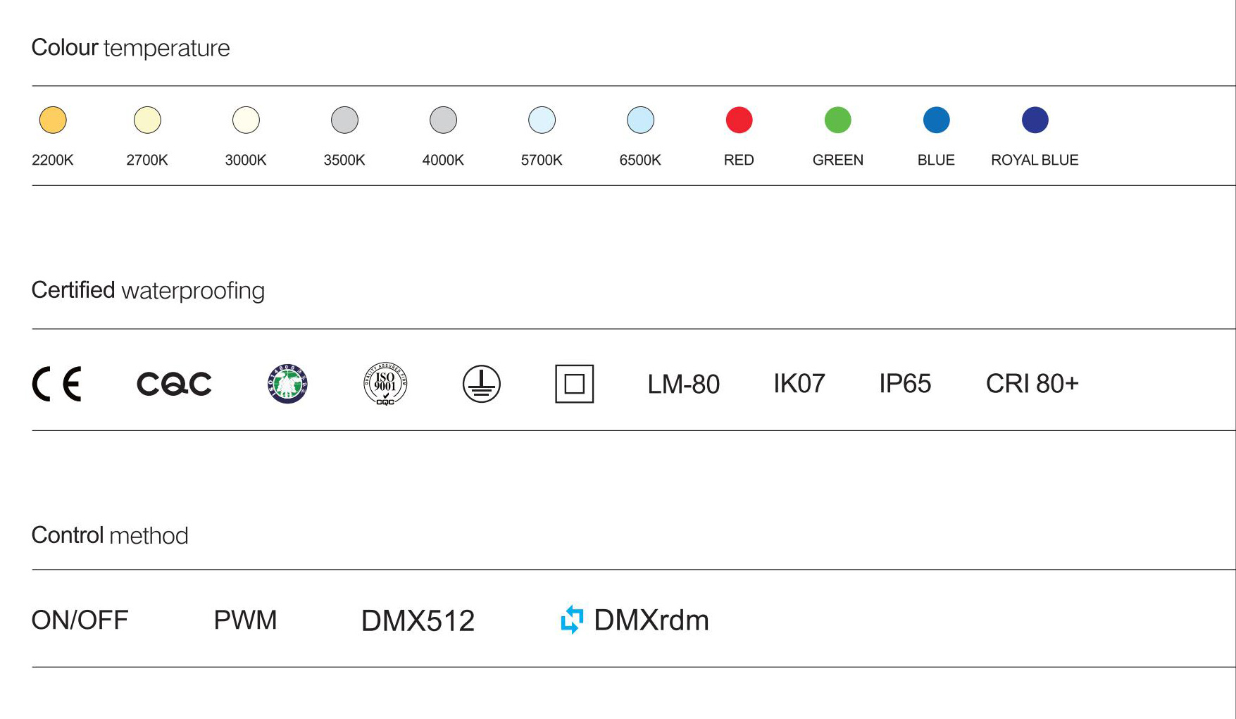1236x719 pixels.
Task: Select the RED colour circle
Action: tap(739, 120)
